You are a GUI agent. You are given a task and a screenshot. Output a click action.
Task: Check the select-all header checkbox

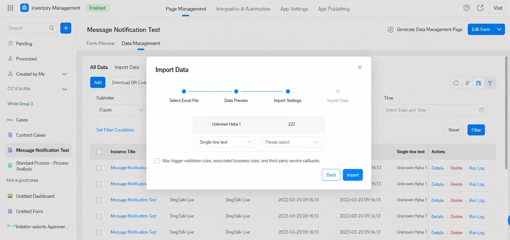click(x=99, y=152)
